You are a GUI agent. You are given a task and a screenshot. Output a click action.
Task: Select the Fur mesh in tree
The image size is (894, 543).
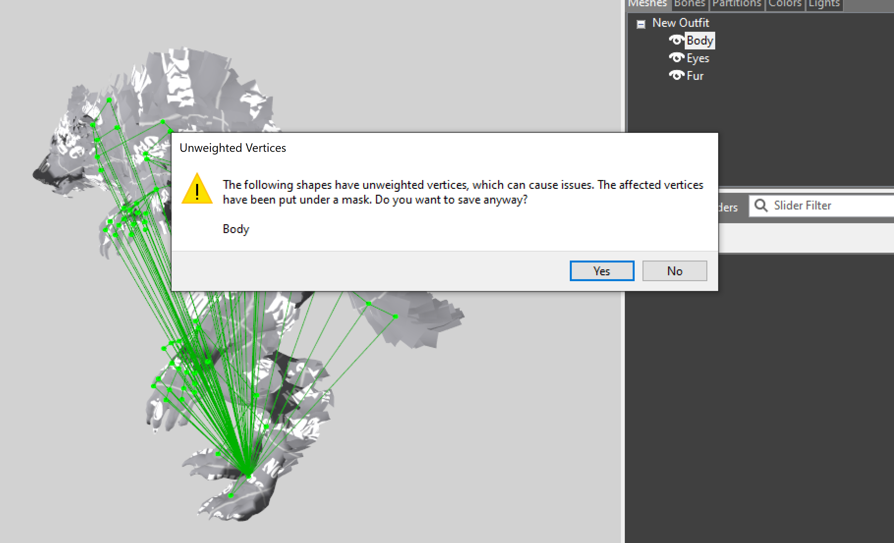click(695, 76)
